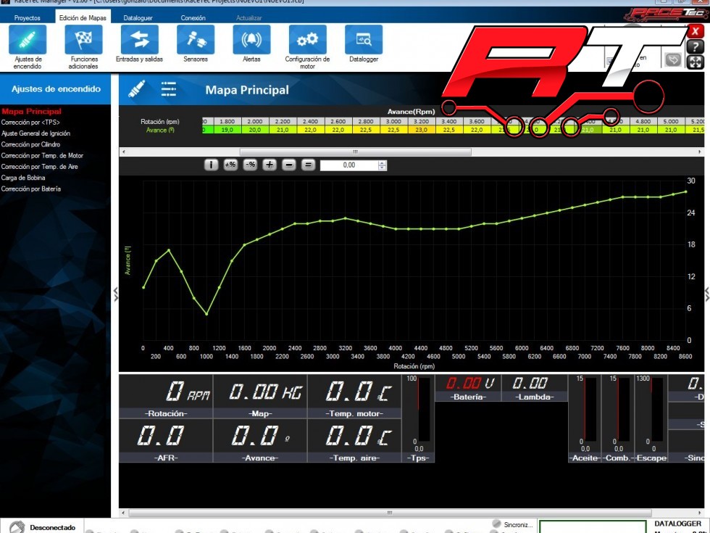710x533 pixels.
Task: Switch to the Conexión tab
Action: 193,18
